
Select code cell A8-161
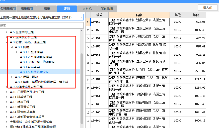click(100, 96)
